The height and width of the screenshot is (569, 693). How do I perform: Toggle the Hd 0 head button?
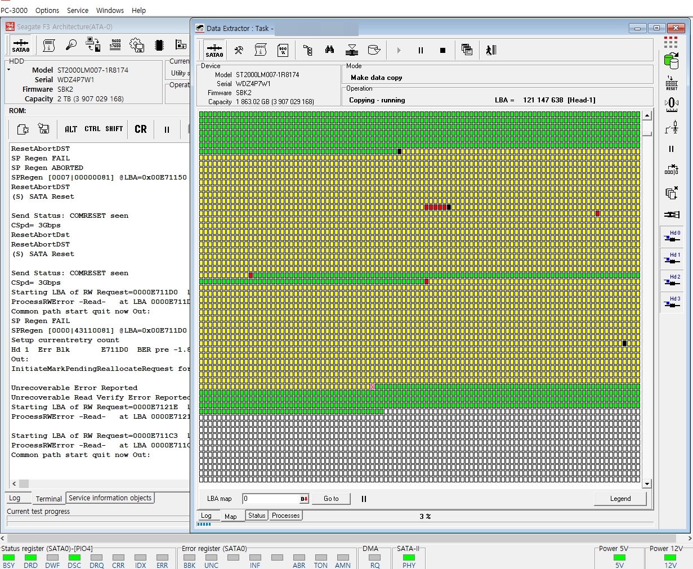pos(671,236)
